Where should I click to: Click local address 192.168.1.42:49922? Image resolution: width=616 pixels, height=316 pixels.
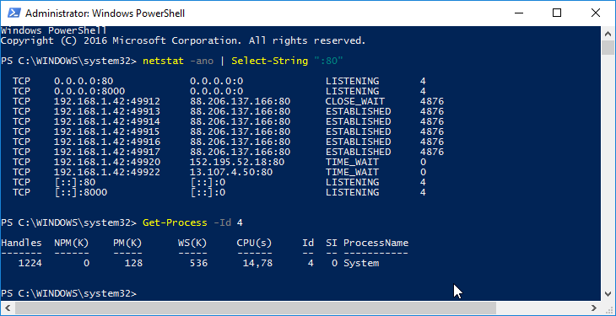[x=107, y=172]
